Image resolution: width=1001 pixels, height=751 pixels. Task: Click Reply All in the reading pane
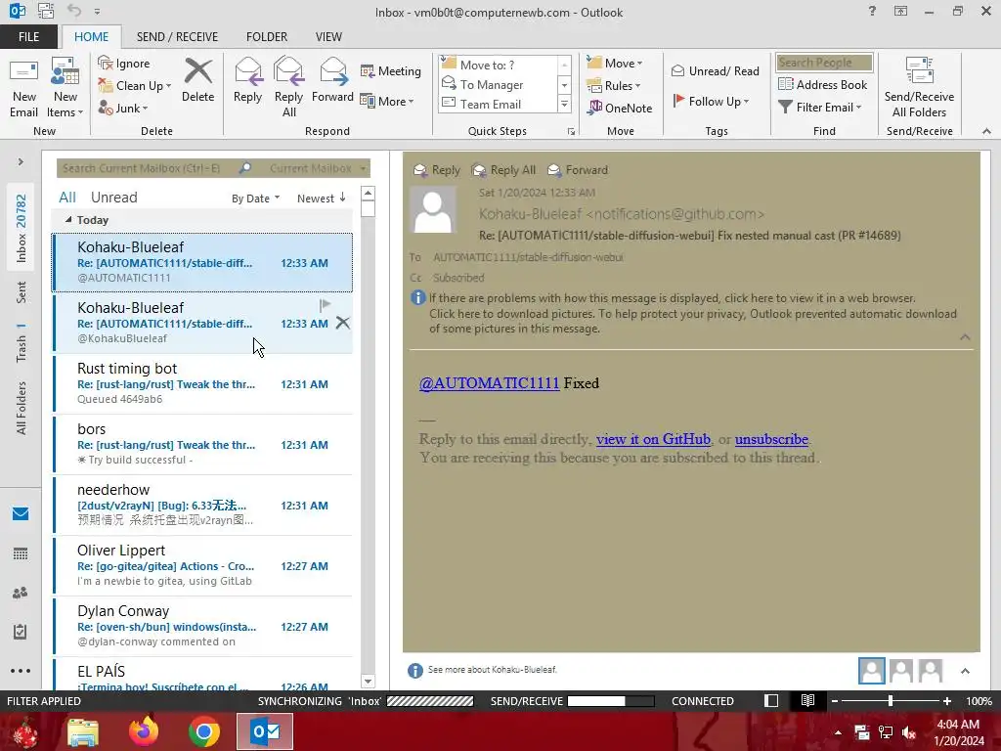point(503,170)
